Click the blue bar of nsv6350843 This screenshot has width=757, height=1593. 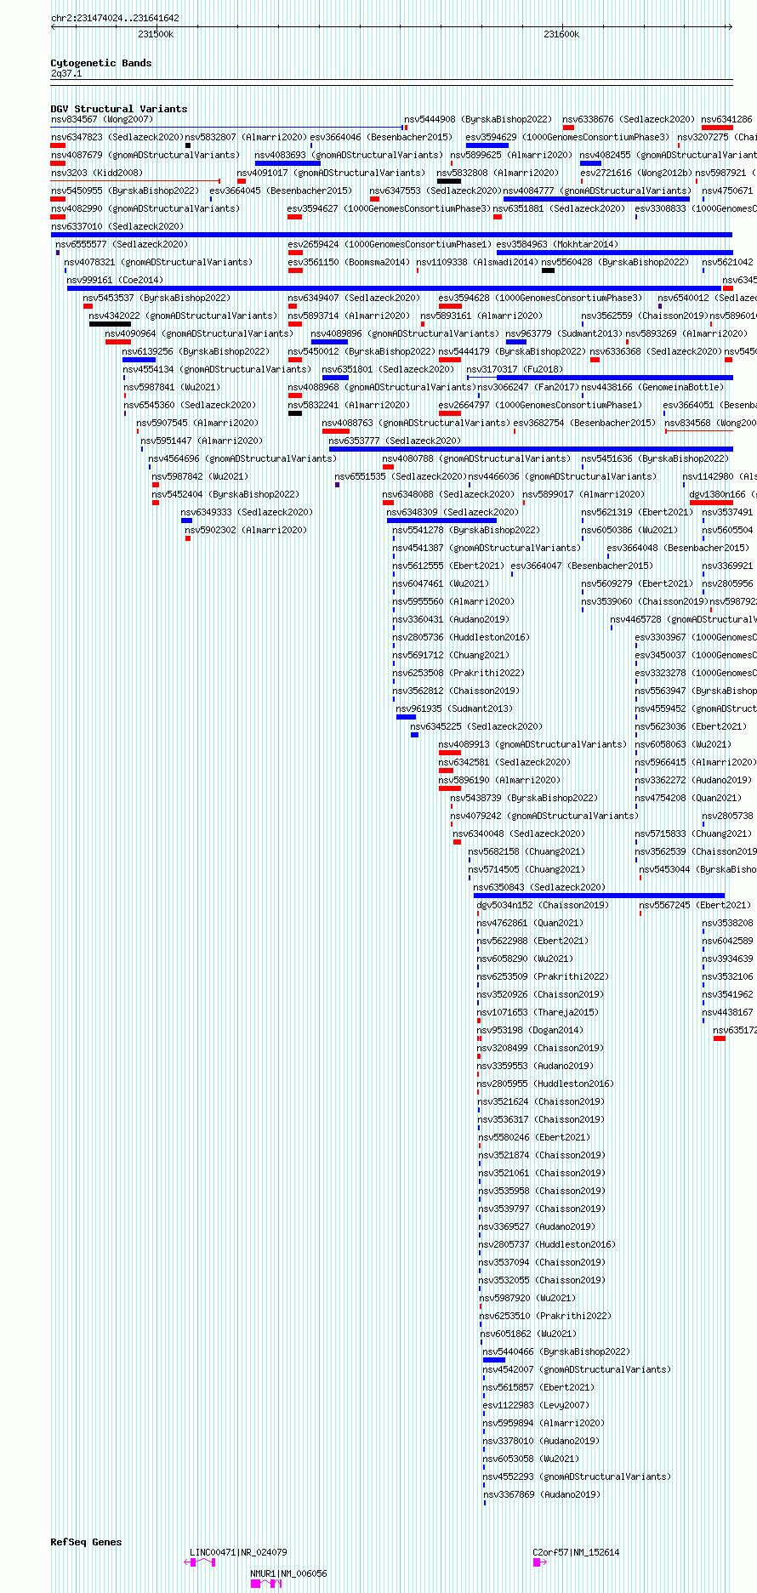point(599,896)
